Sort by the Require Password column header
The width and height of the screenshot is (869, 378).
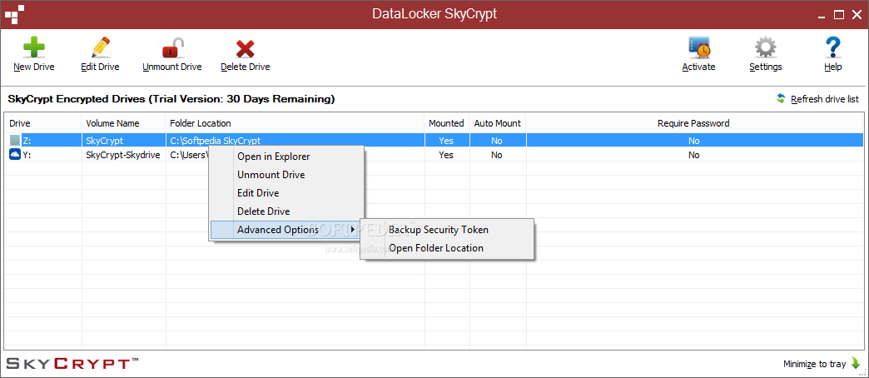(x=693, y=123)
